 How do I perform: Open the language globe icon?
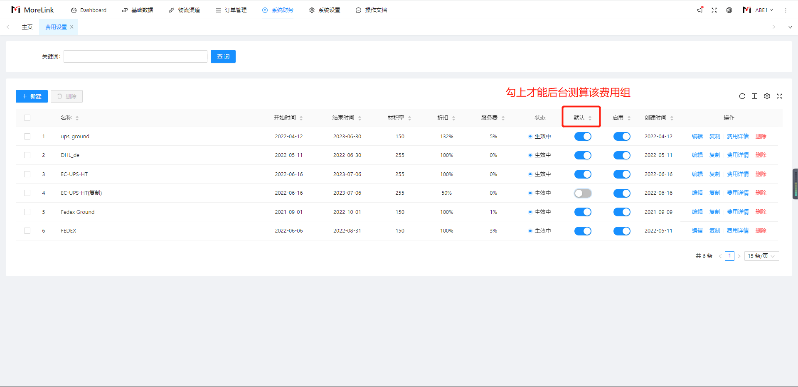[729, 10]
